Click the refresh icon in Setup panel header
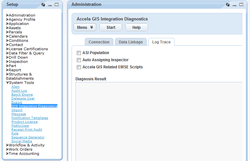This screenshot has width=250, height=161. point(43,5)
